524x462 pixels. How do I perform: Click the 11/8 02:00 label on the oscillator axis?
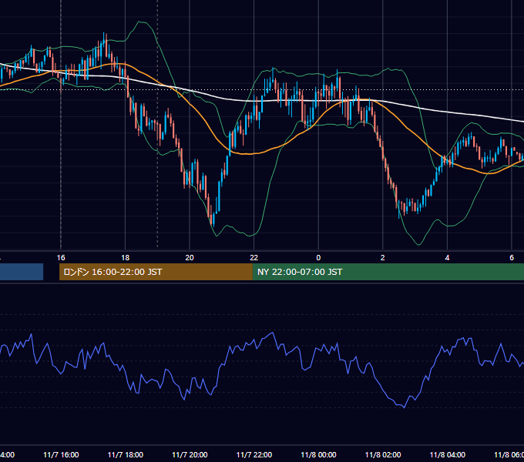pos(383,455)
